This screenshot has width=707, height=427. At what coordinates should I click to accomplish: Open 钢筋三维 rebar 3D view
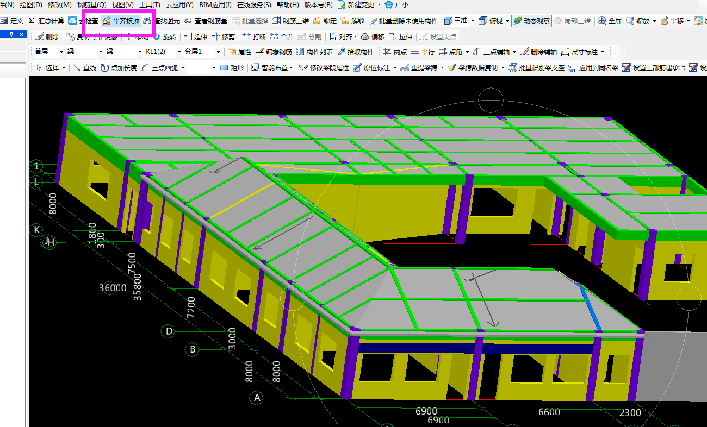click(290, 21)
